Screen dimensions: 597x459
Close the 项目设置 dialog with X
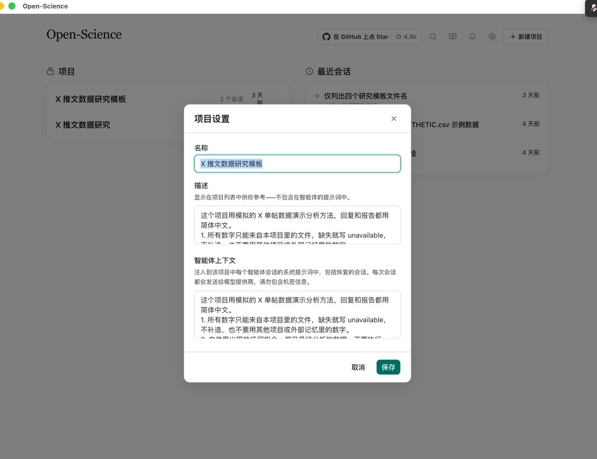coord(394,118)
